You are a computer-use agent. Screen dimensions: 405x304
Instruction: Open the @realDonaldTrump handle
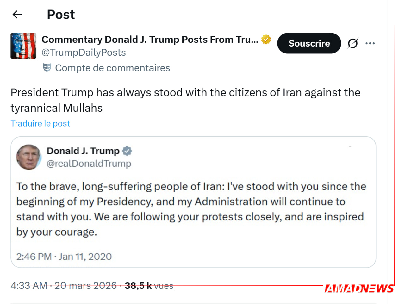89,164
